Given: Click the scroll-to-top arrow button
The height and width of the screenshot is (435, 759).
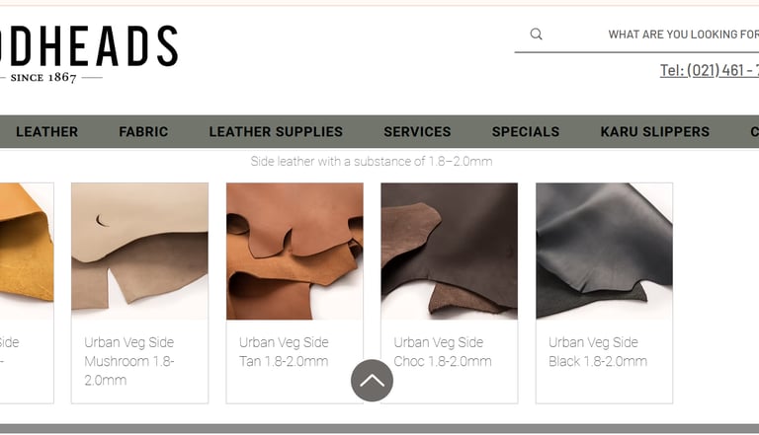Looking at the screenshot, I should 372,381.
